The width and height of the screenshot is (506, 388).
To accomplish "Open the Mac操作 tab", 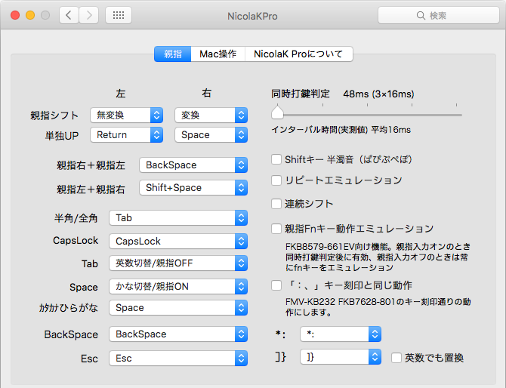I will point(218,54).
